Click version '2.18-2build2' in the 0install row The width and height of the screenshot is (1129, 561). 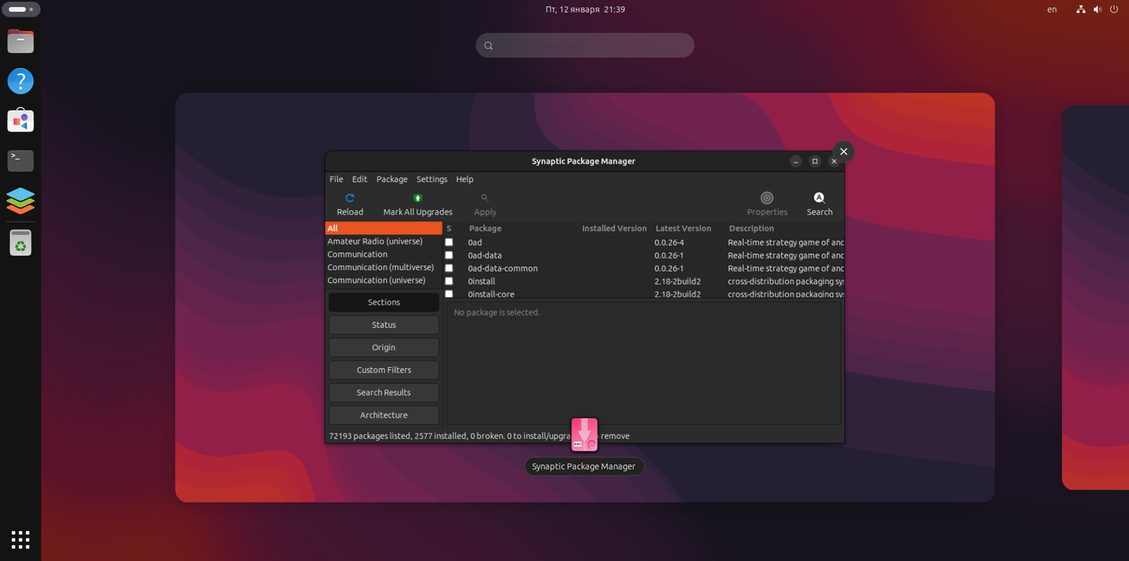click(677, 282)
